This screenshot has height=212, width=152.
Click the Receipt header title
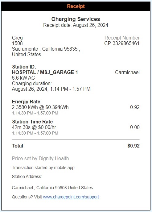[x=76, y=6]
